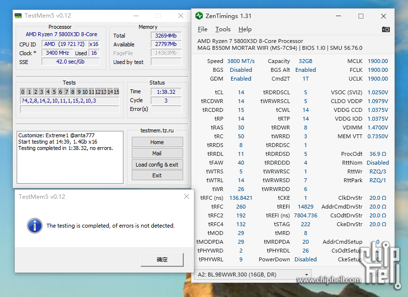Click the ZenTimings green logo icon
This screenshot has height=297, width=408.
(x=199, y=16)
